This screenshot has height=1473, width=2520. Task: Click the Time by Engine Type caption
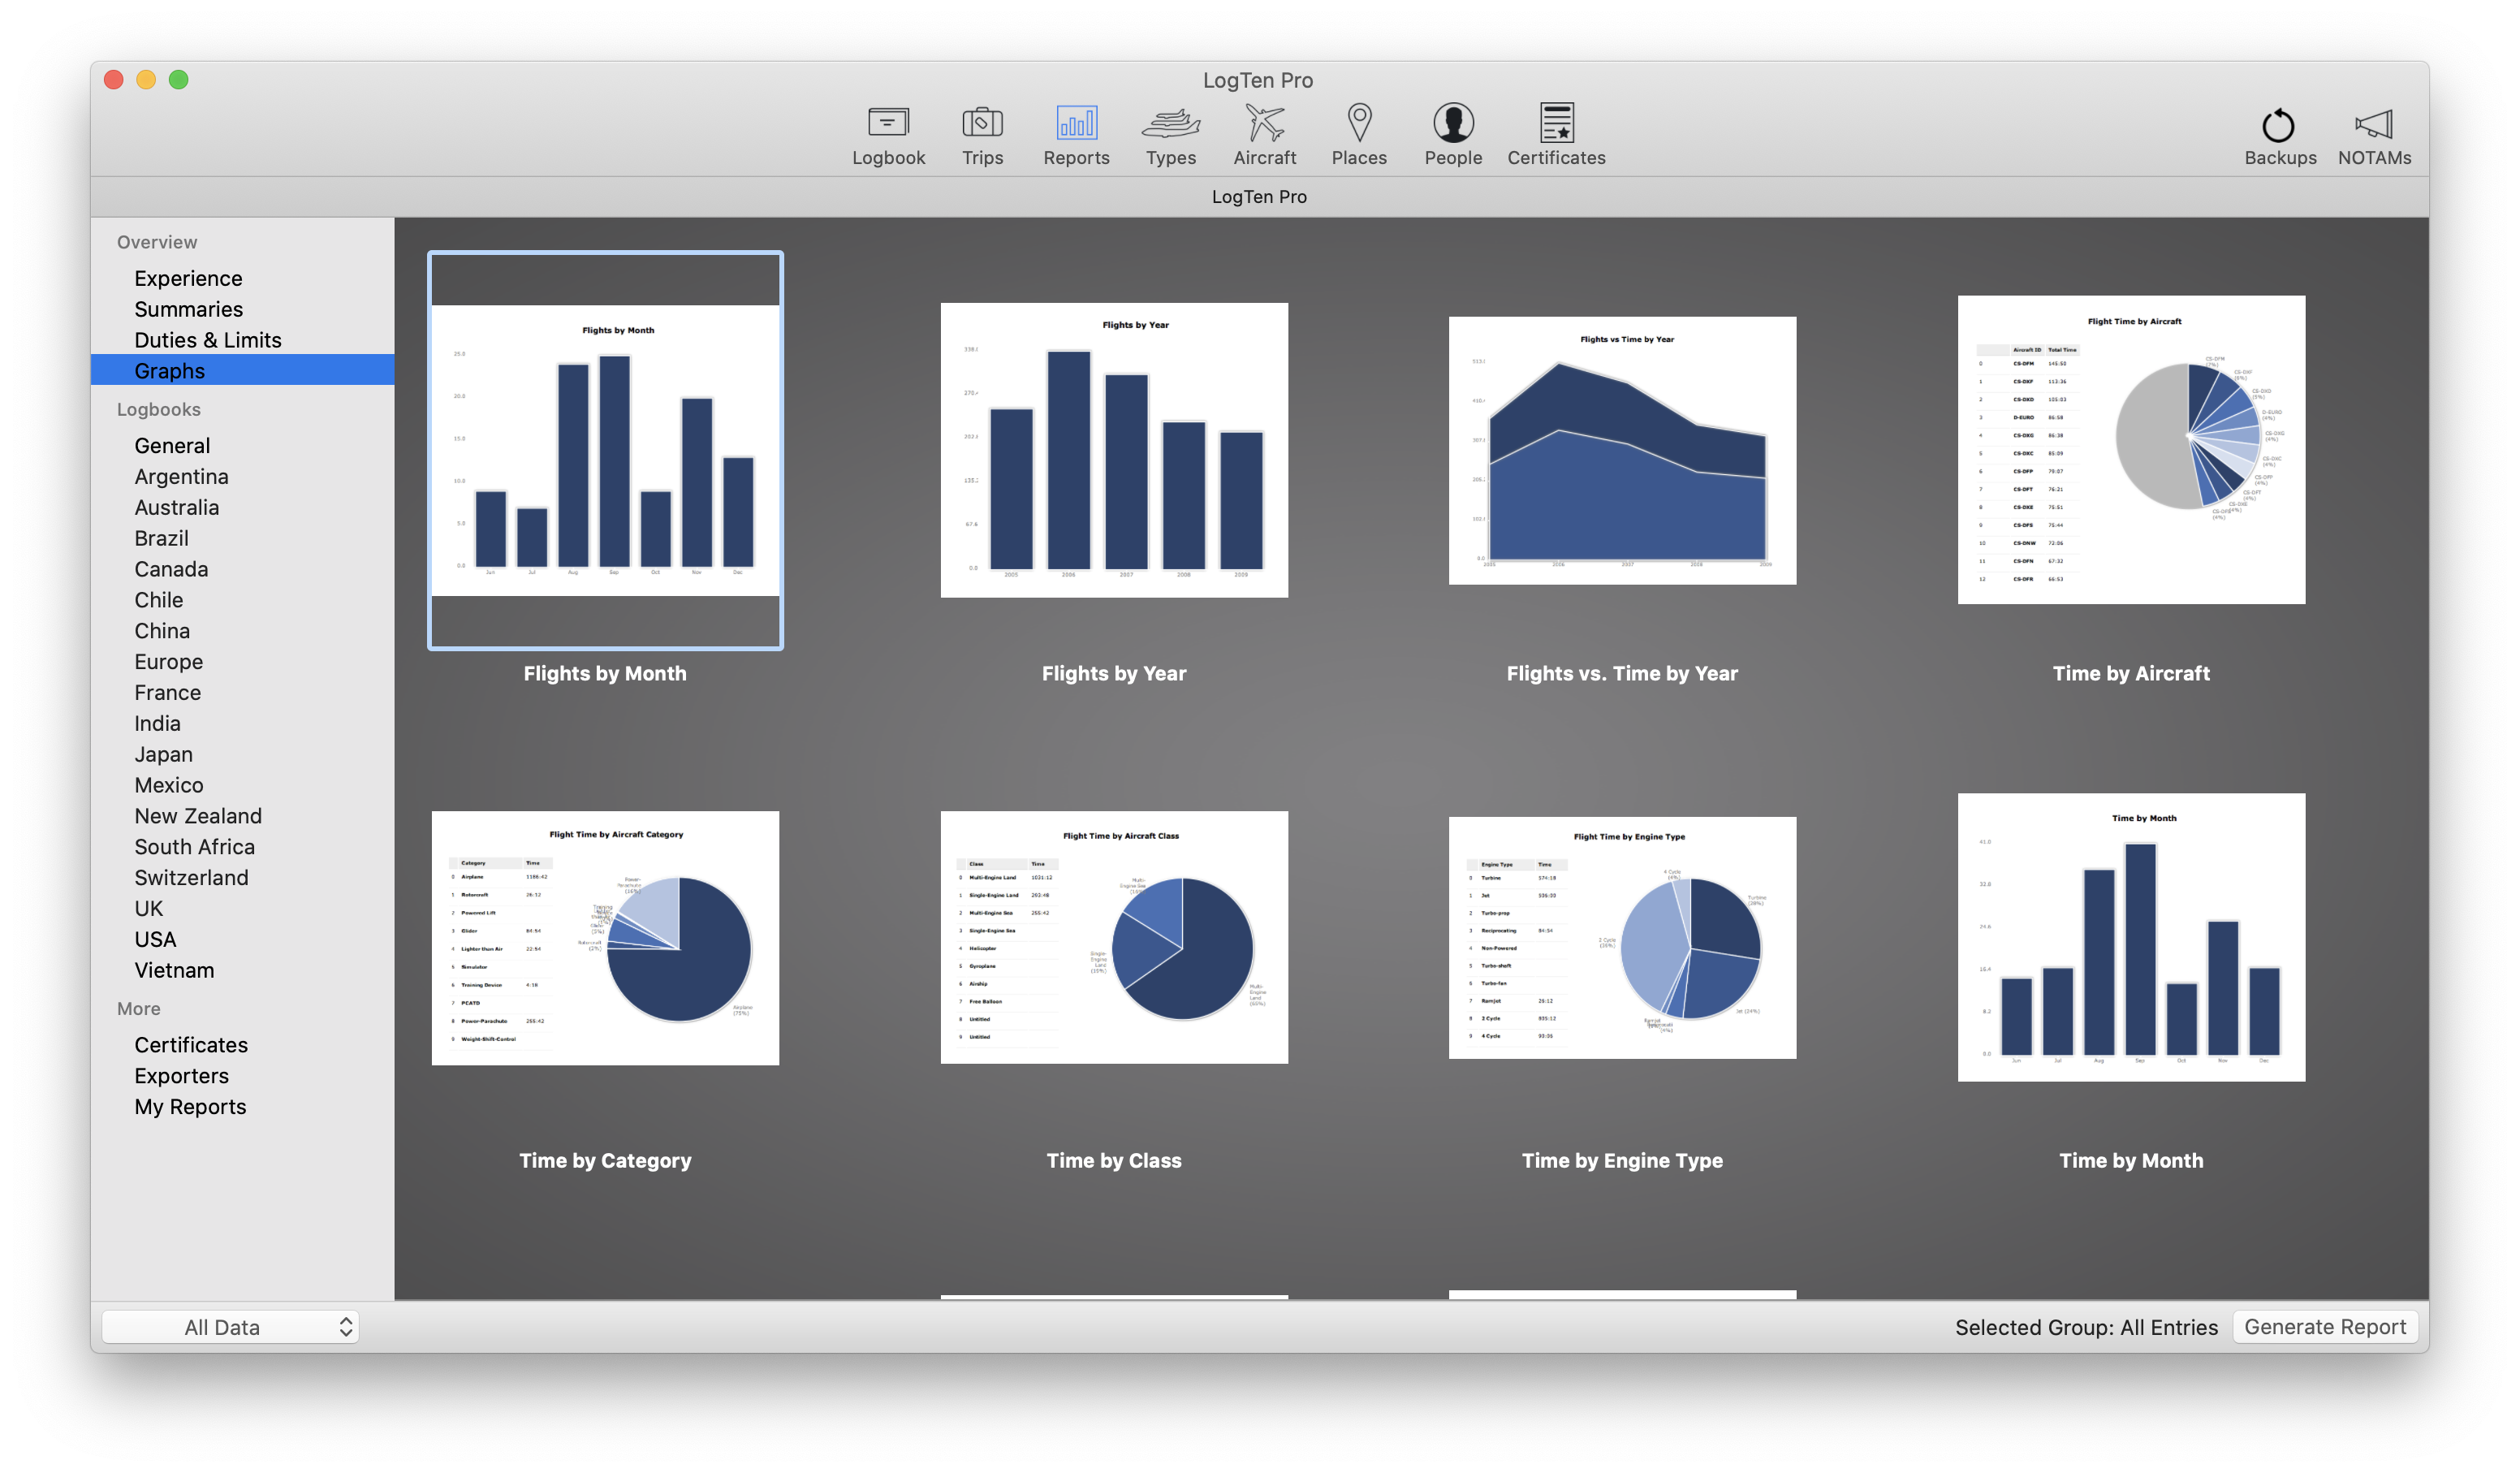pos(1622,1160)
